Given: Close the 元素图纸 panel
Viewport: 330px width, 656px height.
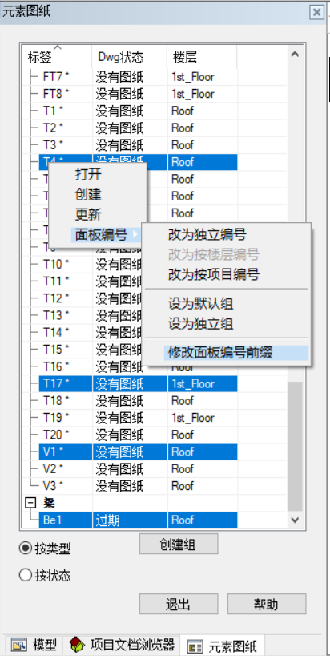Looking at the screenshot, I should click(x=317, y=12).
